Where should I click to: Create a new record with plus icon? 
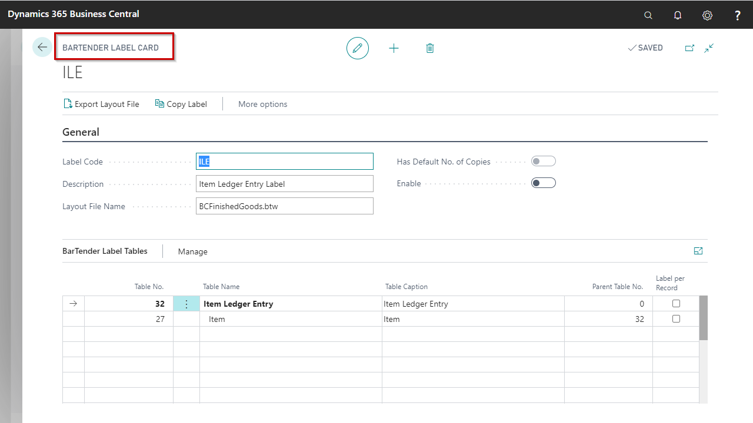tap(394, 48)
